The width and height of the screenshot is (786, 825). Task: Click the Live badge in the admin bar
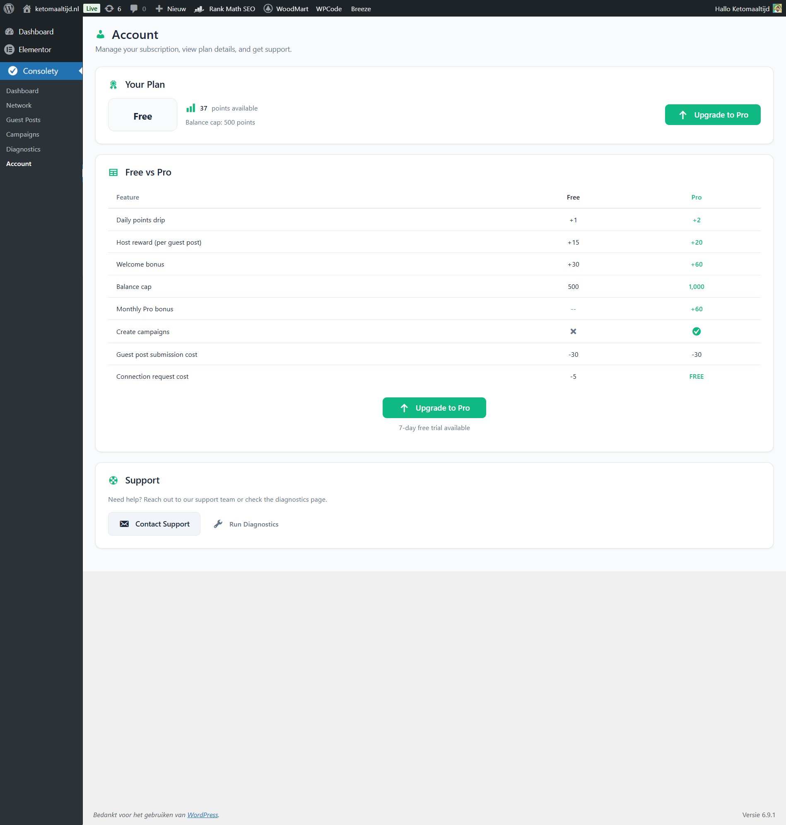91,8
